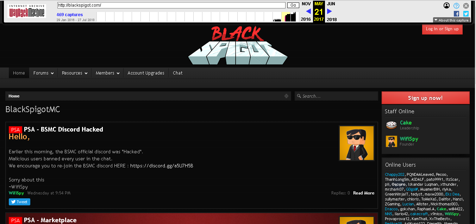Share capture on Facebook icon
This screenshot has height=224, width=476.
point(456,14)
